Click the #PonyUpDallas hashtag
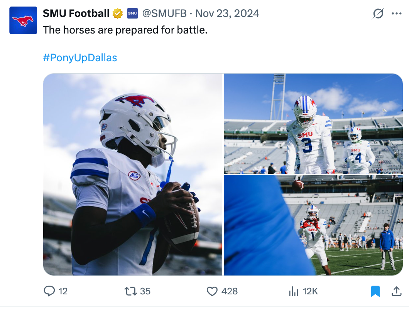Viewport: 409px width, 309px height. tap(80, 58)
